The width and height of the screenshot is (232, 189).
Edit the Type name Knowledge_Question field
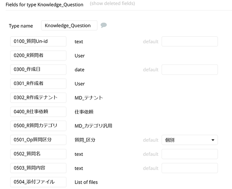tap(69, 26)
